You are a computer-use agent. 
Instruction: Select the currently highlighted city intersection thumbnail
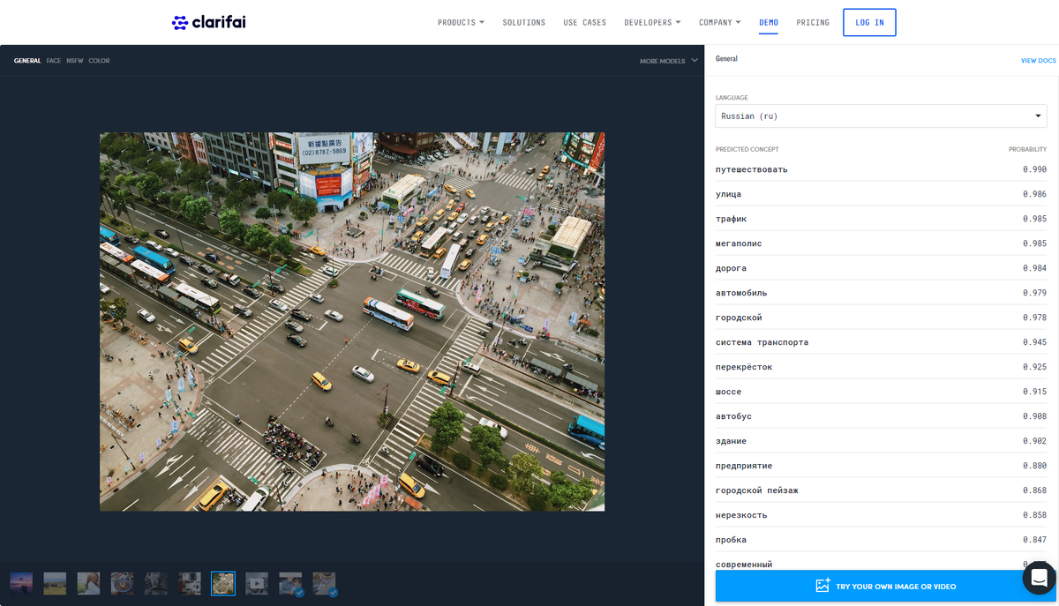(x=223, y=583)
